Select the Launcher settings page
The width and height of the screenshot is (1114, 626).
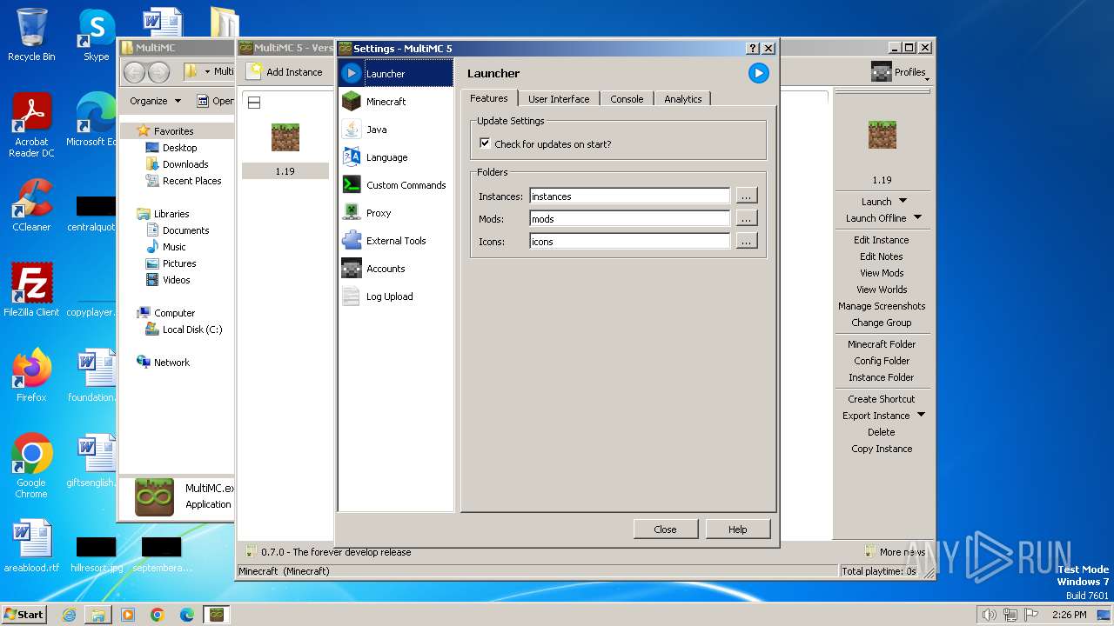396,74
